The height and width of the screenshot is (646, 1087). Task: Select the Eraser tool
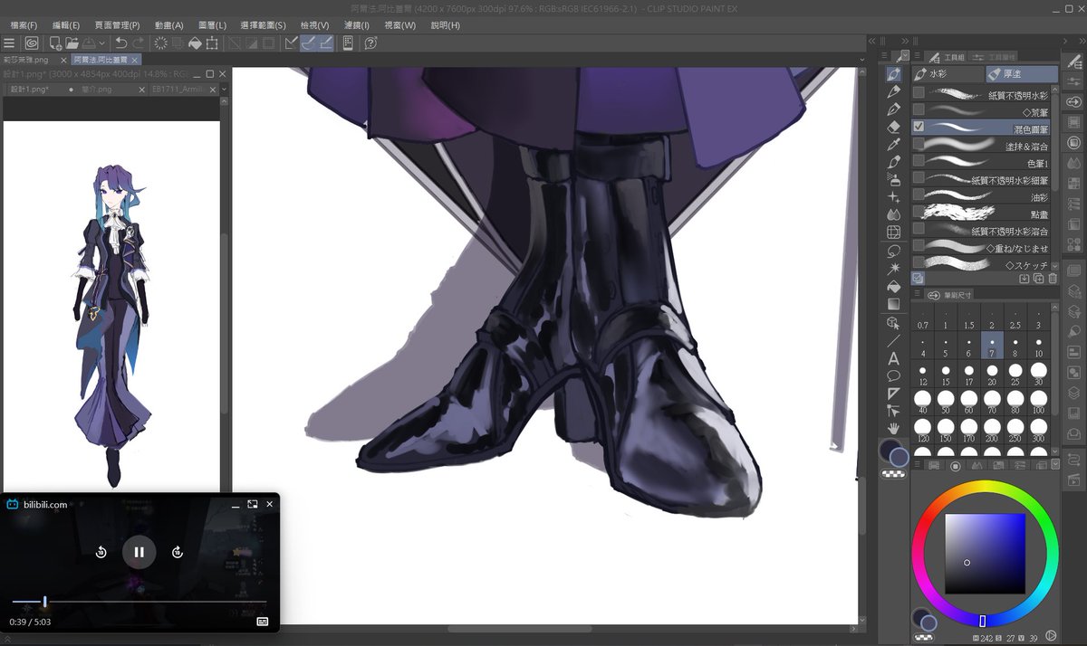[x=894, y=127]
